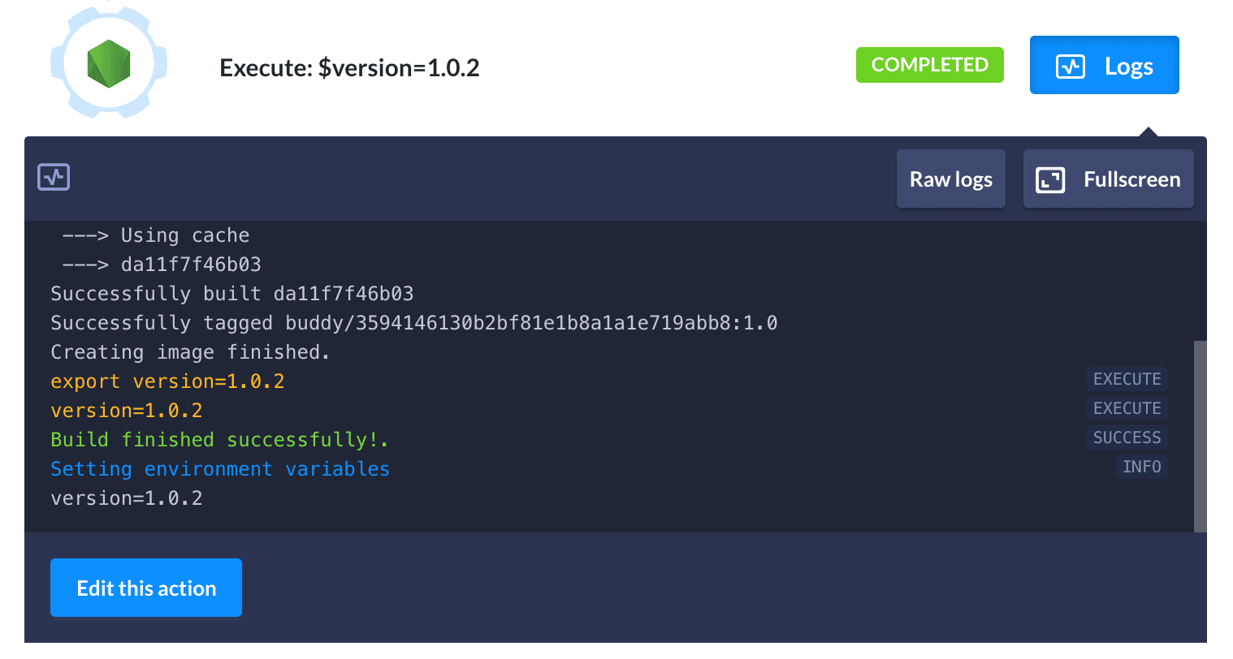Click the Node.js action gear icon
1233x659 pixels.
click(x=109, y=63)
